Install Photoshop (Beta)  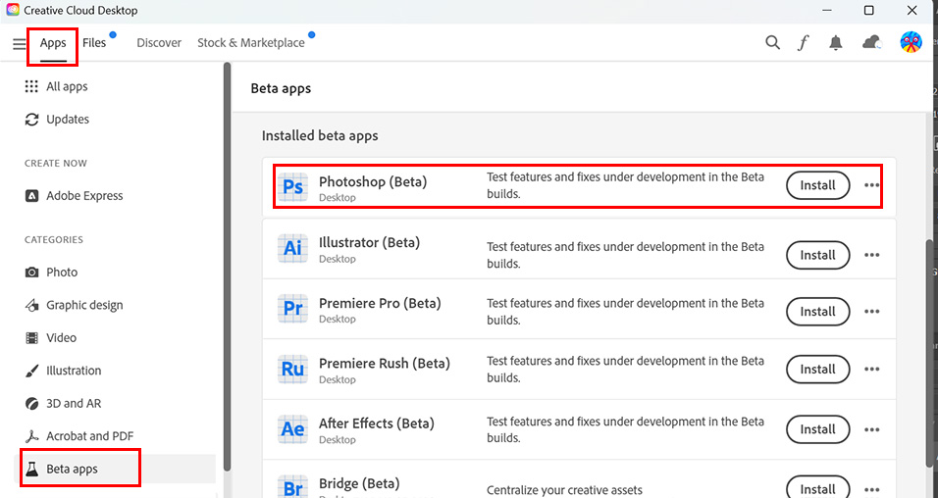pyautogui.click(x=817, y=185)
